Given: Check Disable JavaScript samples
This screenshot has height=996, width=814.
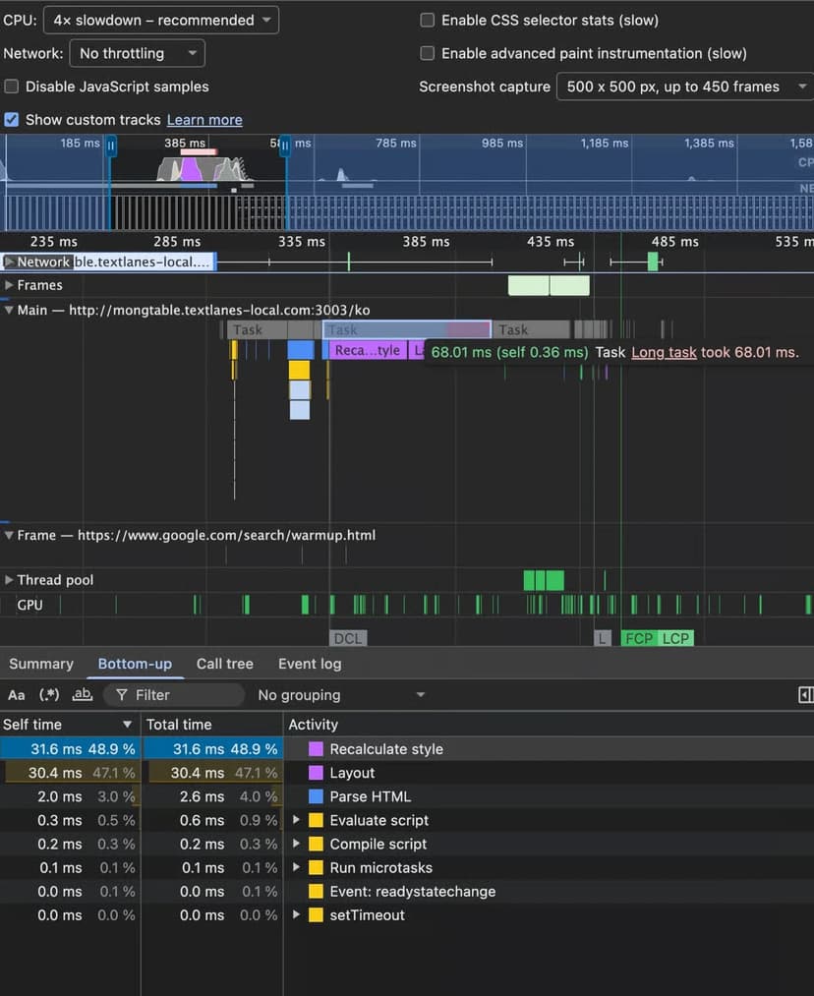Looking at the screenshot, I should click(x=12, y=87).
